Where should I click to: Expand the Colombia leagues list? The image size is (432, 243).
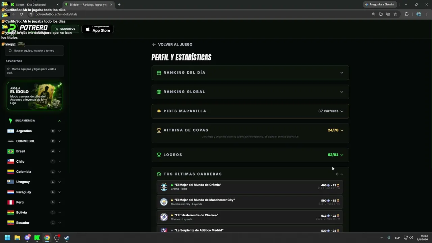pyautogui.click(x=59, y=172)
